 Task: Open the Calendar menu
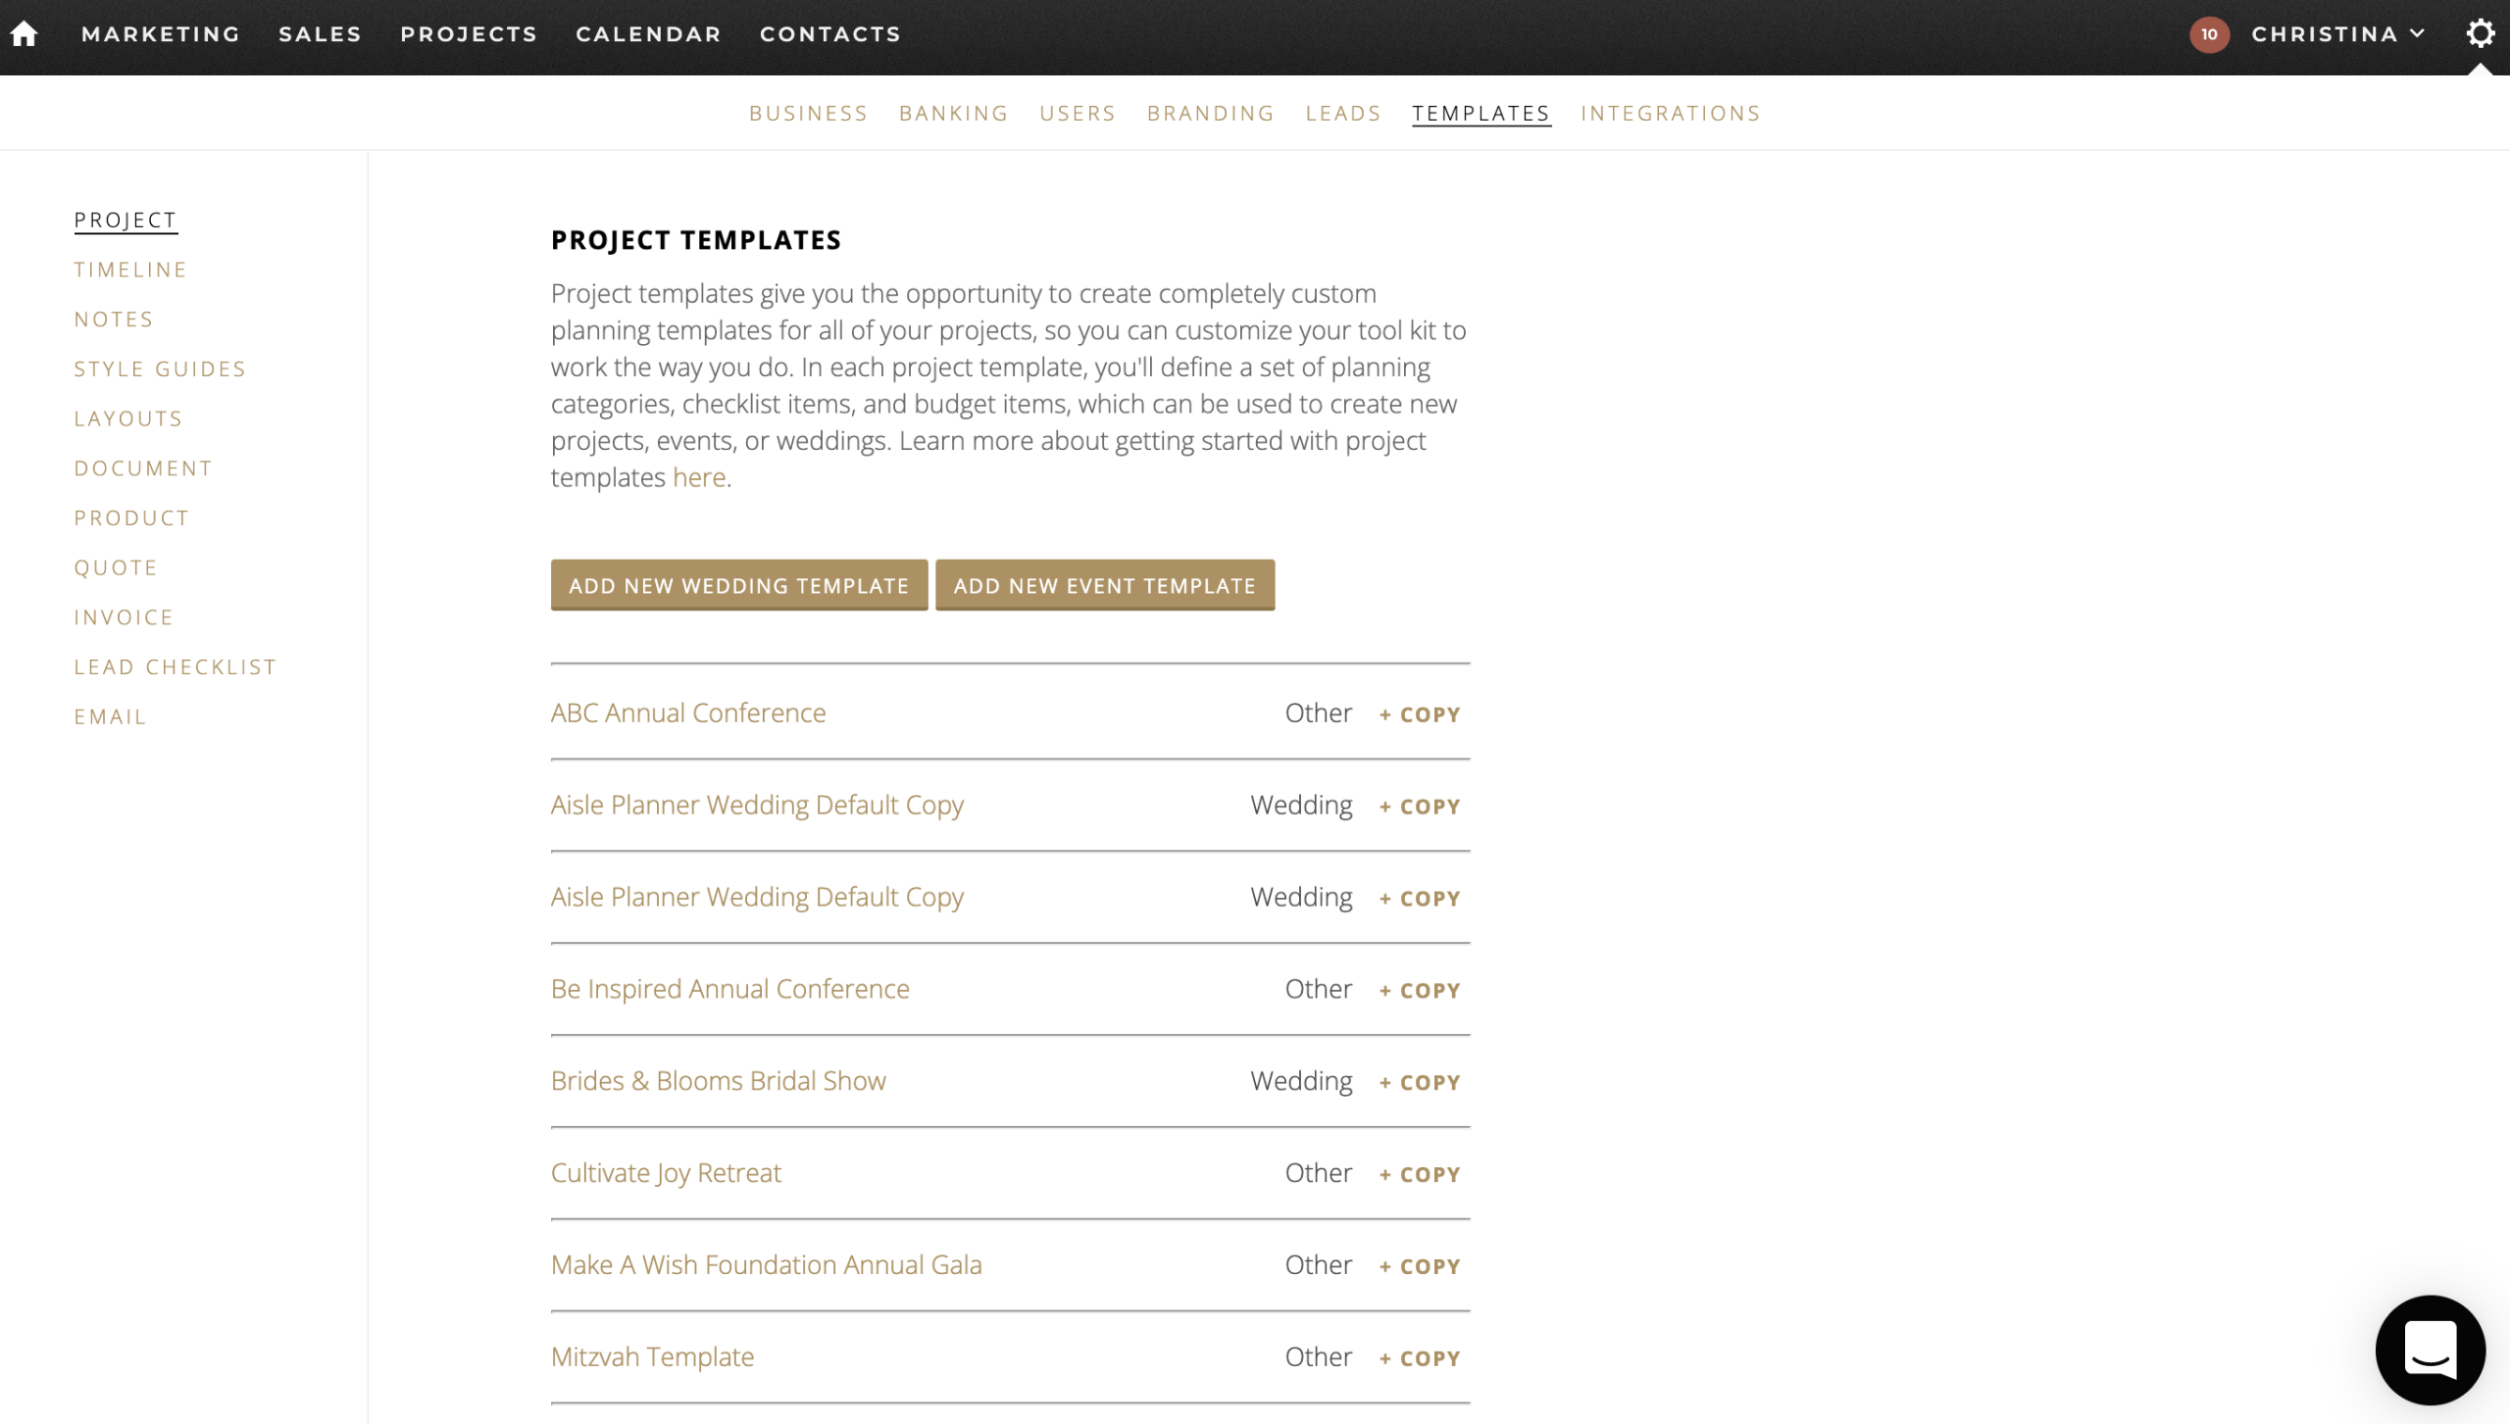pos(648,33)
